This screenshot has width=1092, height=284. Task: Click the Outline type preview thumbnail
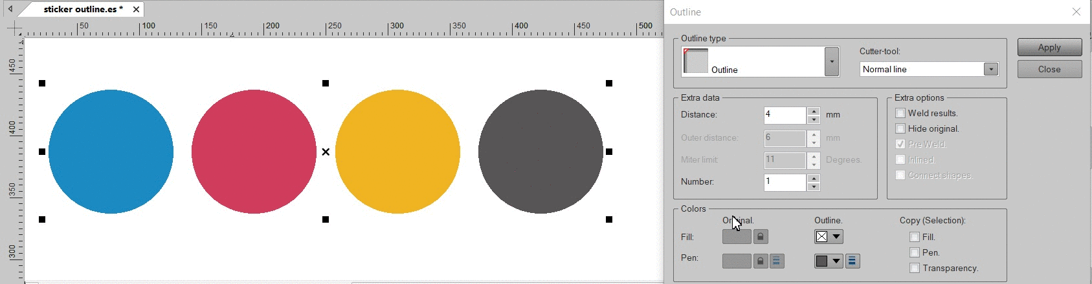pyautogui.click(x=696, y=61)
